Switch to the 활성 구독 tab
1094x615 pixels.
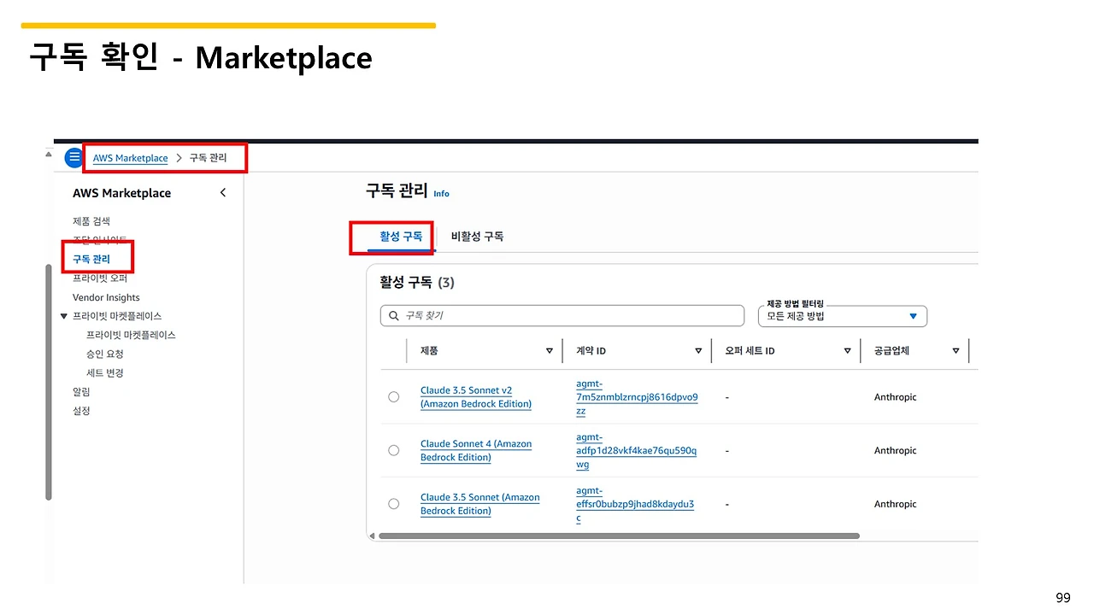coord(401,237)
